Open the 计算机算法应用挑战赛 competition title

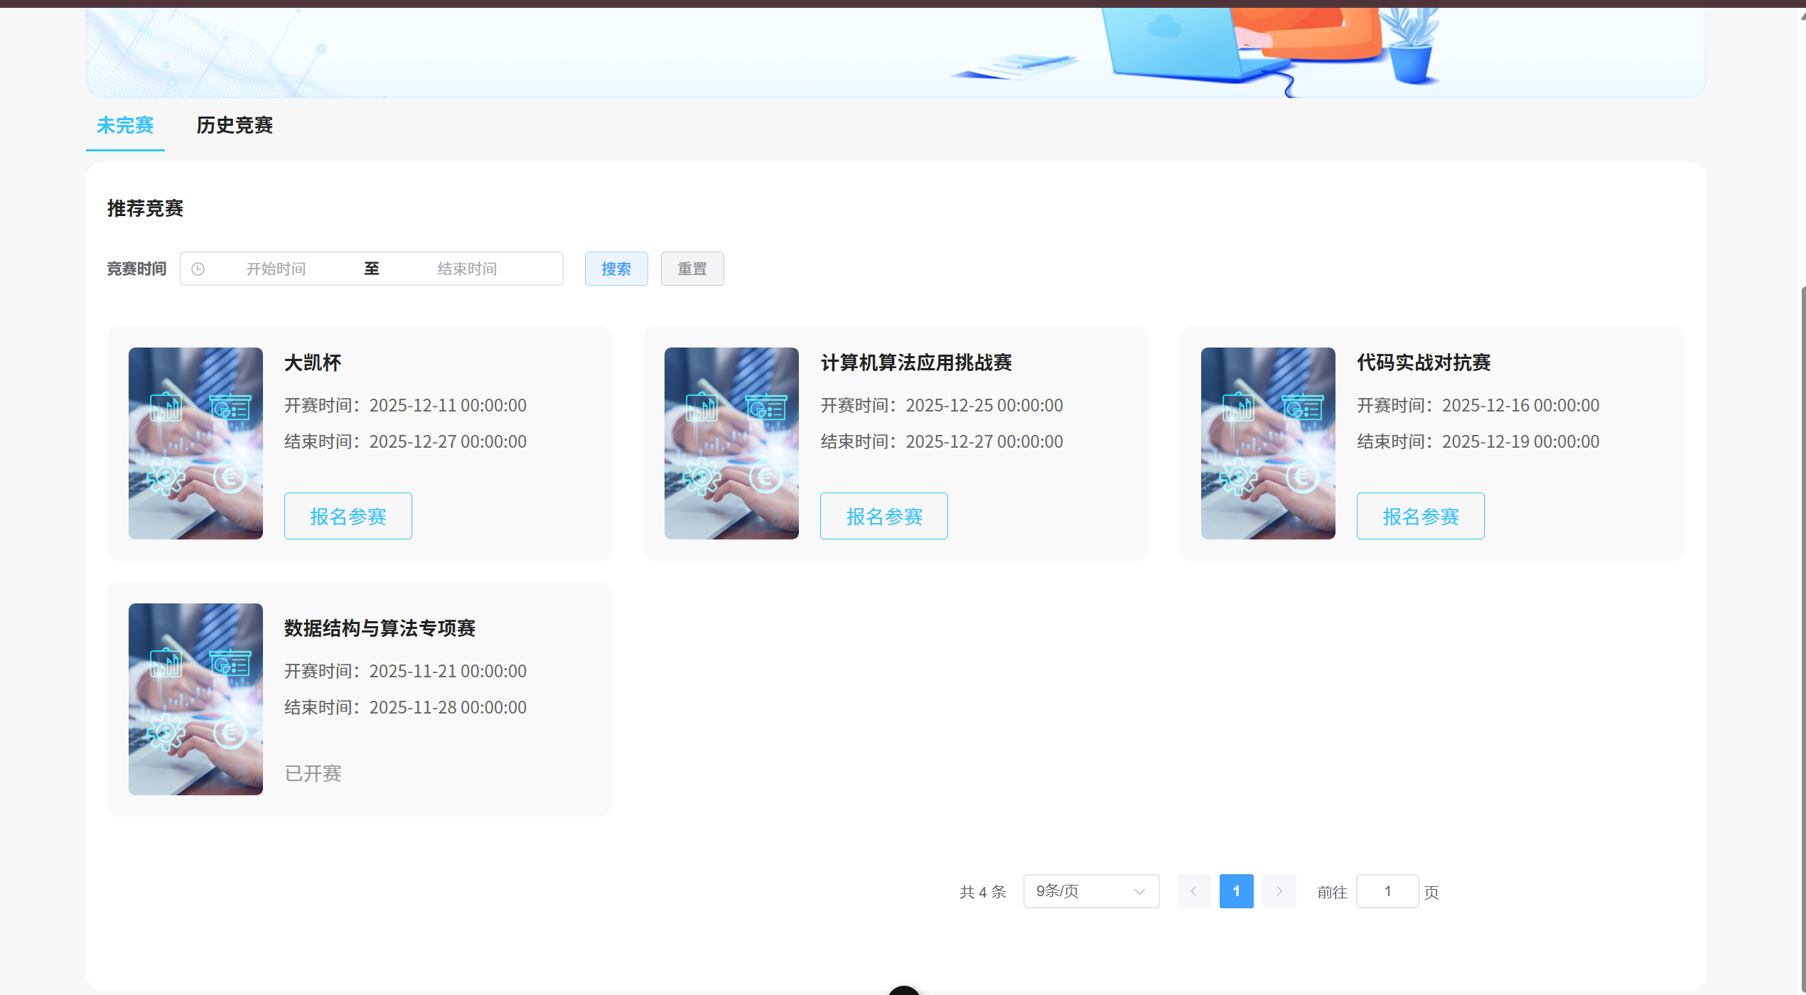pos(917,362)
